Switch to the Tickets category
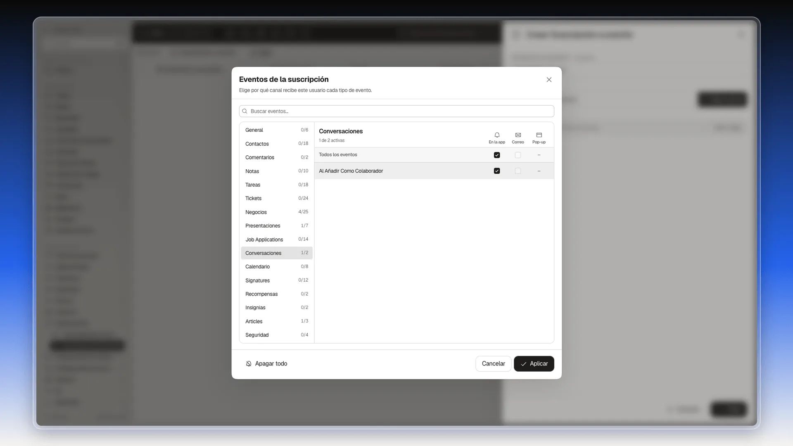The image size is (793, 446). tap(277, 198)
